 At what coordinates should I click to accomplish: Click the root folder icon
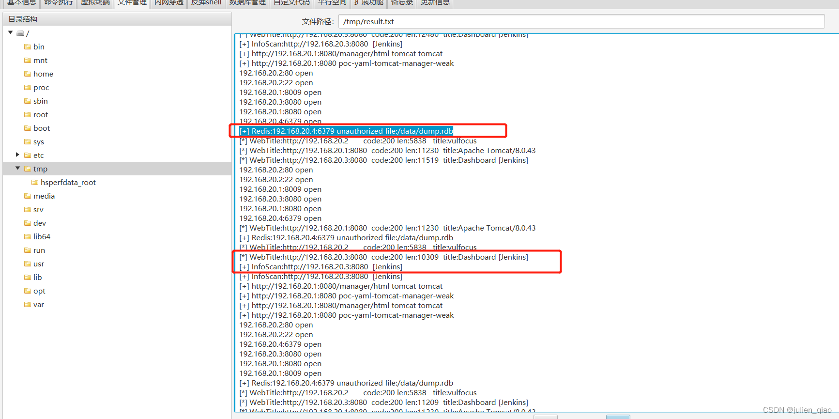point(28,115)
